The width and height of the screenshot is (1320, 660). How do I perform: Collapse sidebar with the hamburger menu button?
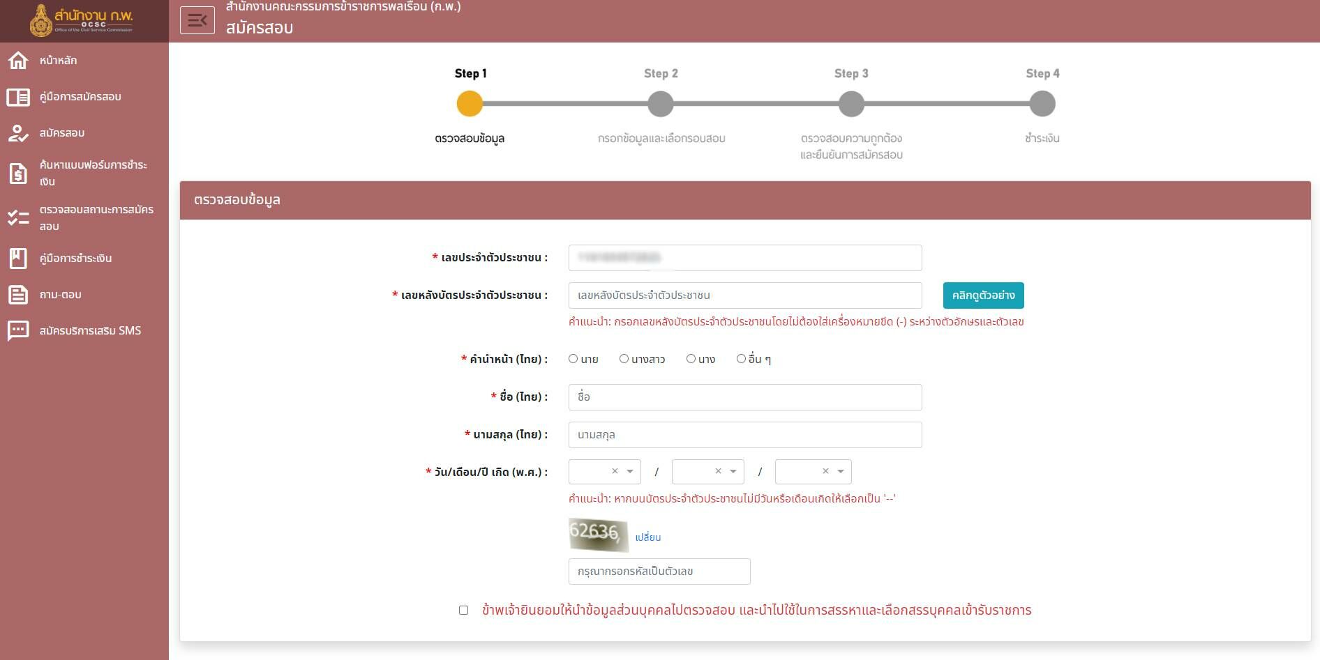coord(197,20)
